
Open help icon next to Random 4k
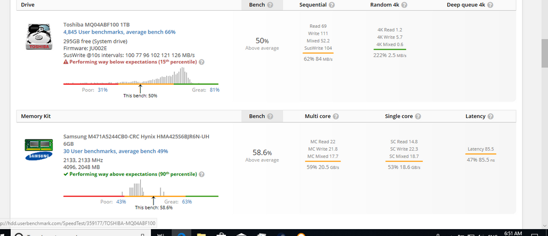405,5
